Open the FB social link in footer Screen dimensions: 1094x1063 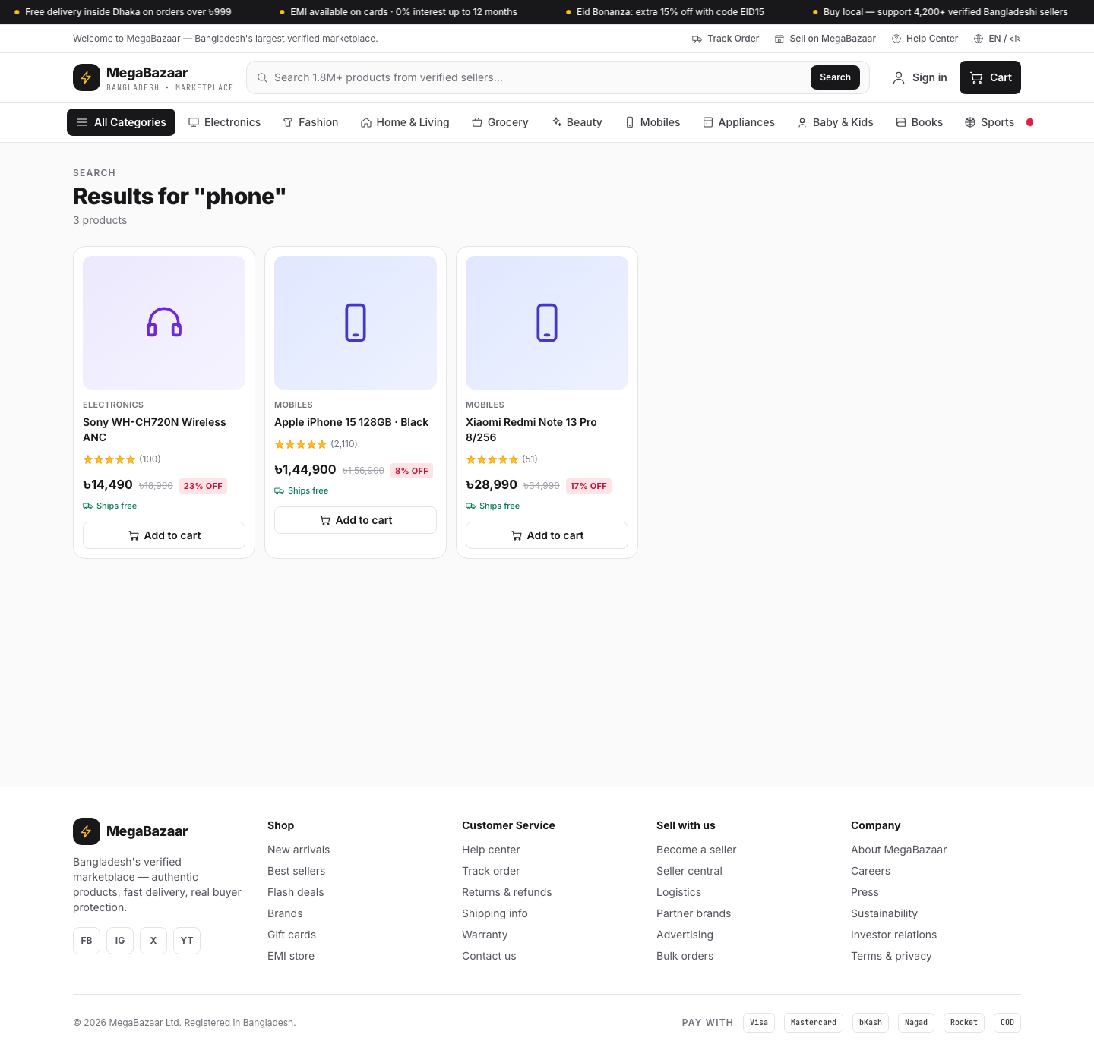pos(87,941)
